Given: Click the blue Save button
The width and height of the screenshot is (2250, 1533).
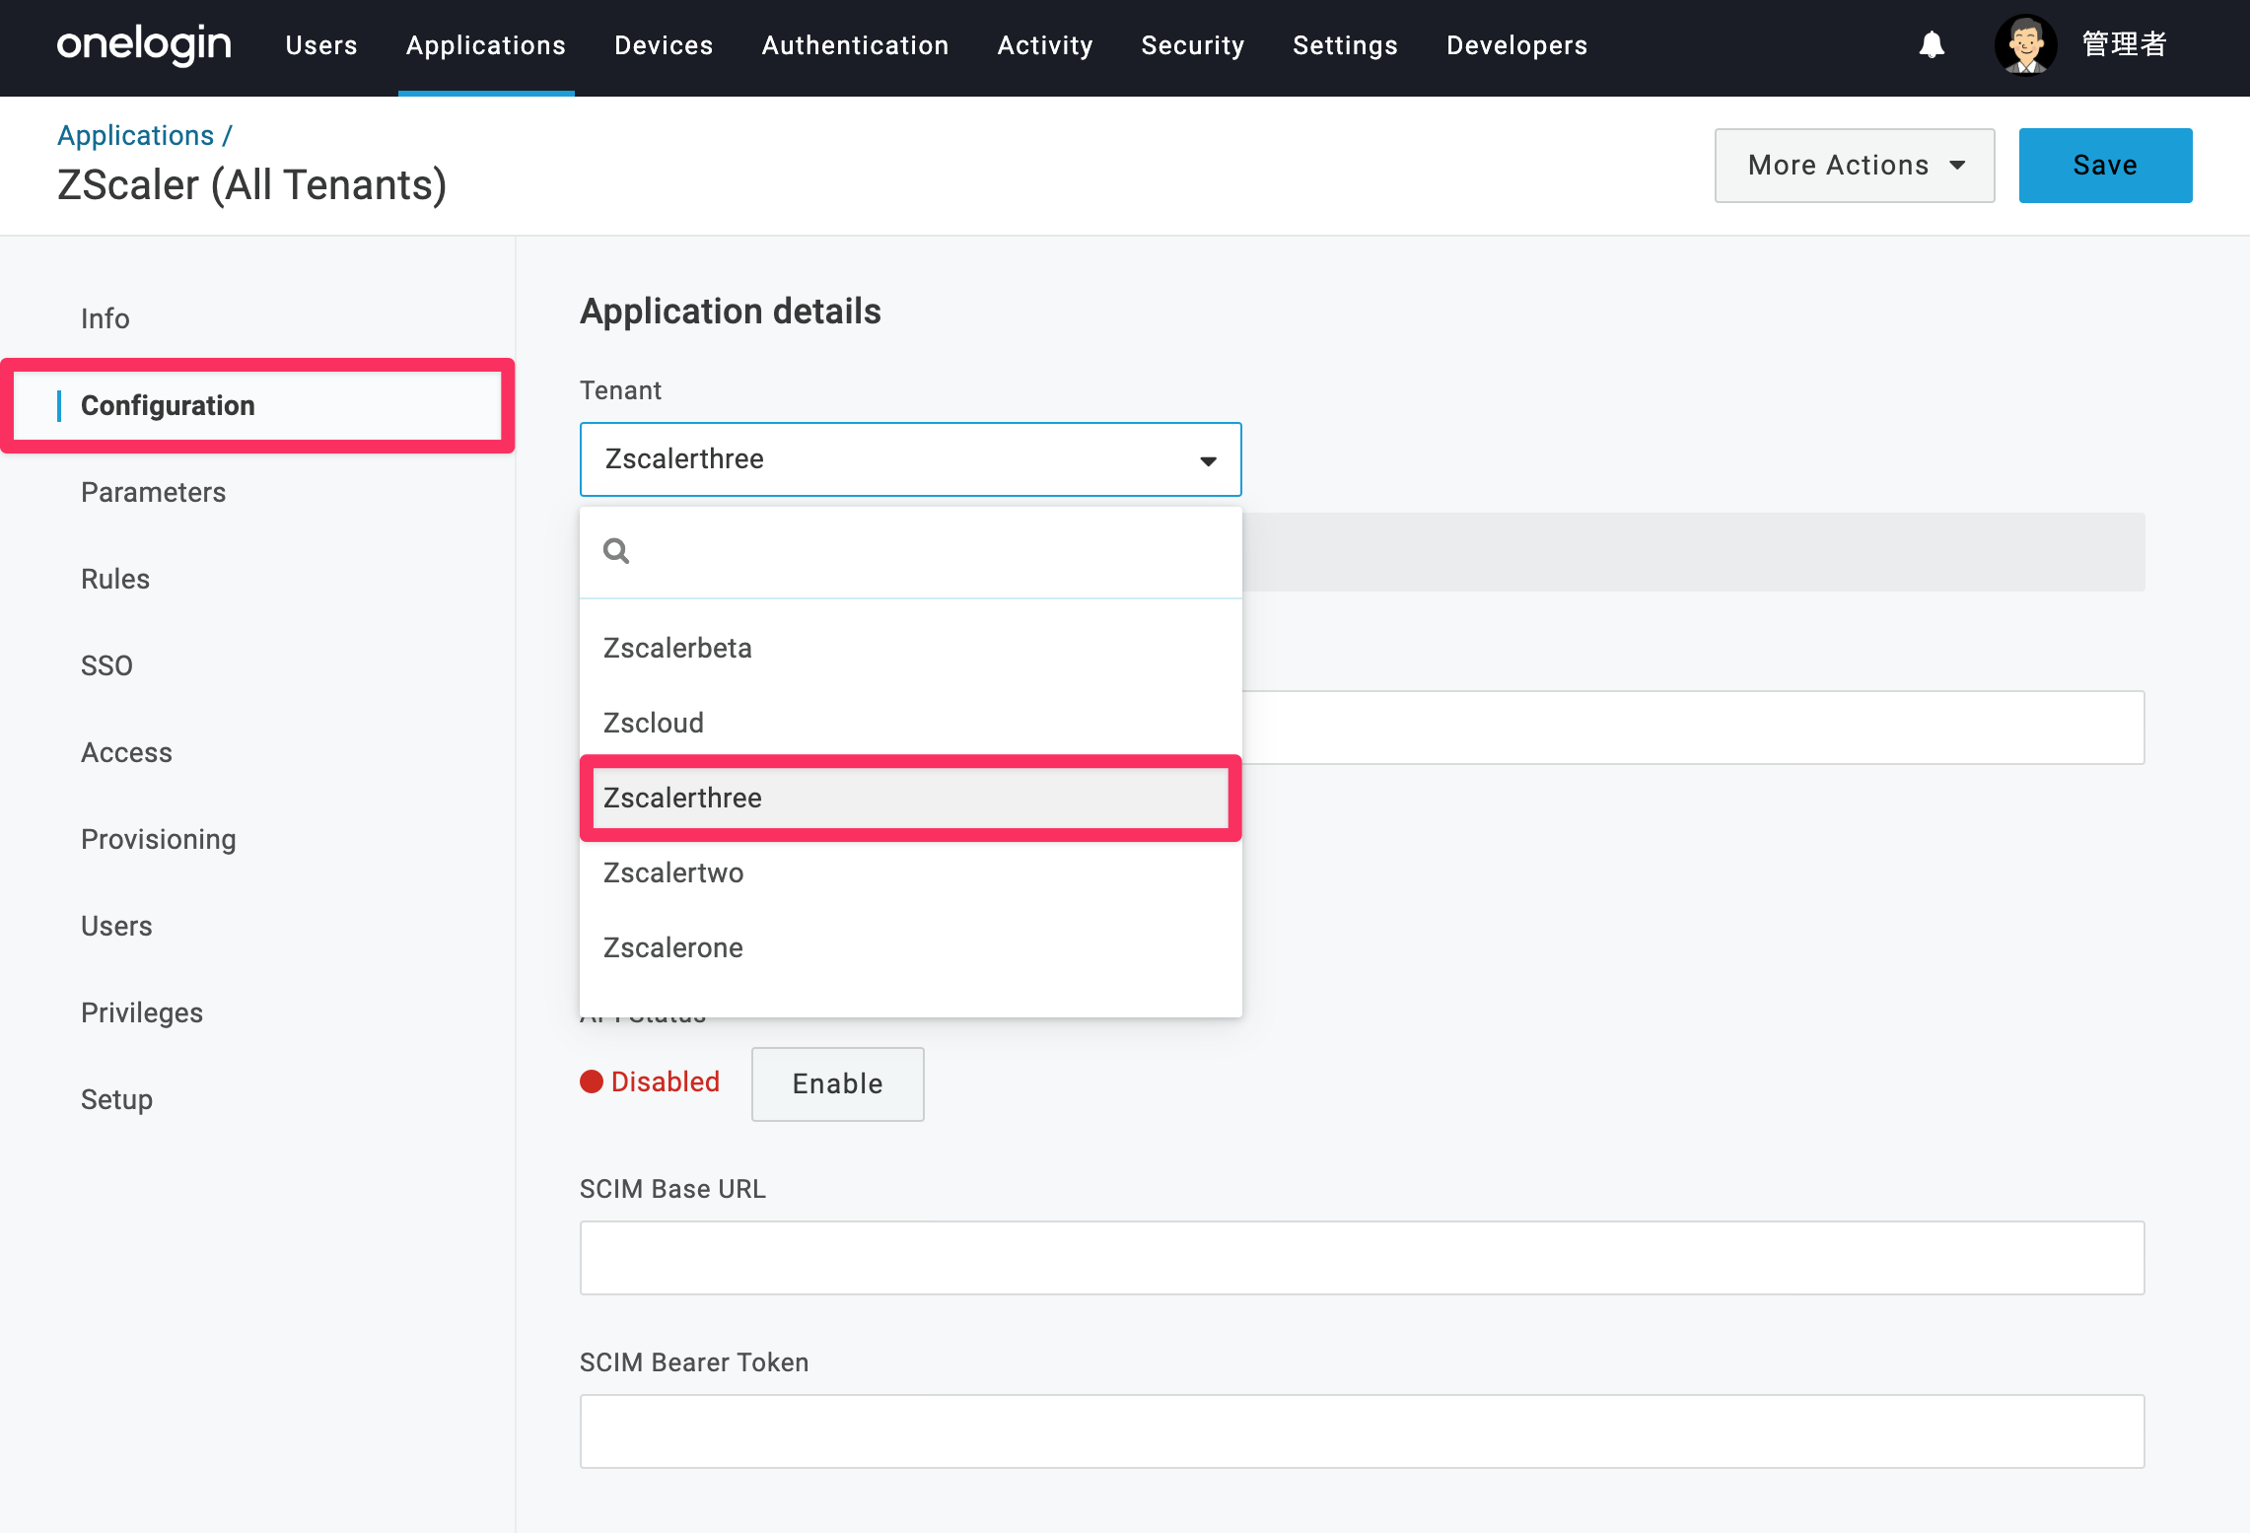Looking at the screenshot, I should pos(2105,166).
